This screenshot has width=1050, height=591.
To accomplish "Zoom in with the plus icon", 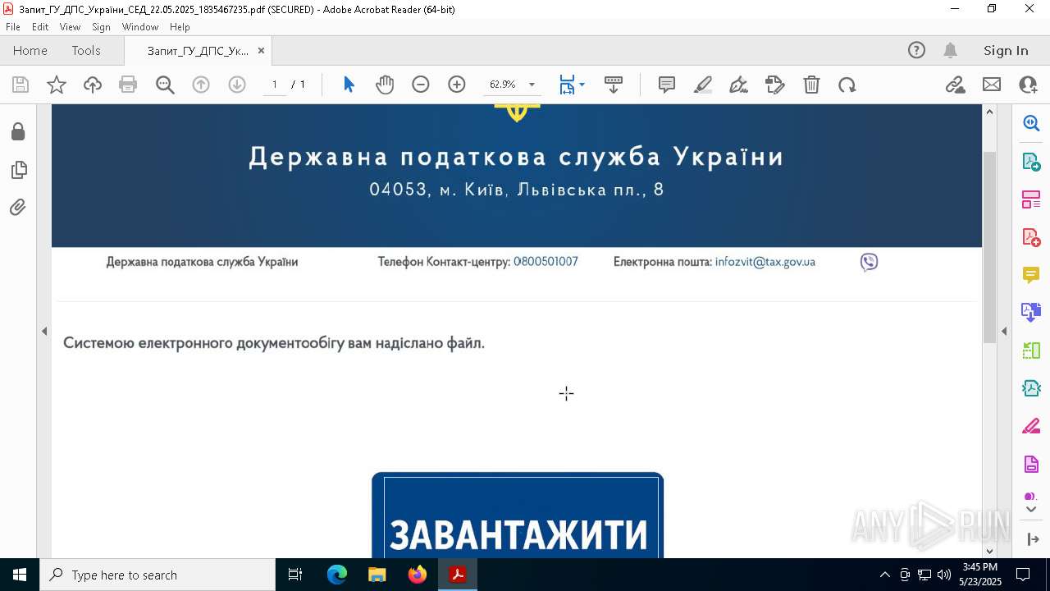I will (457, 85).
